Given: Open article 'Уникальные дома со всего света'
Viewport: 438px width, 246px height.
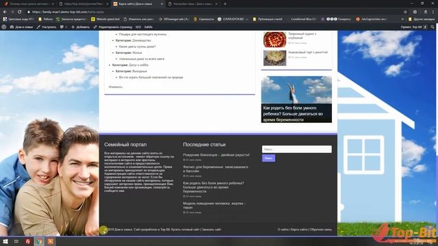Looking at the screenshot, I should click(142, 59).
